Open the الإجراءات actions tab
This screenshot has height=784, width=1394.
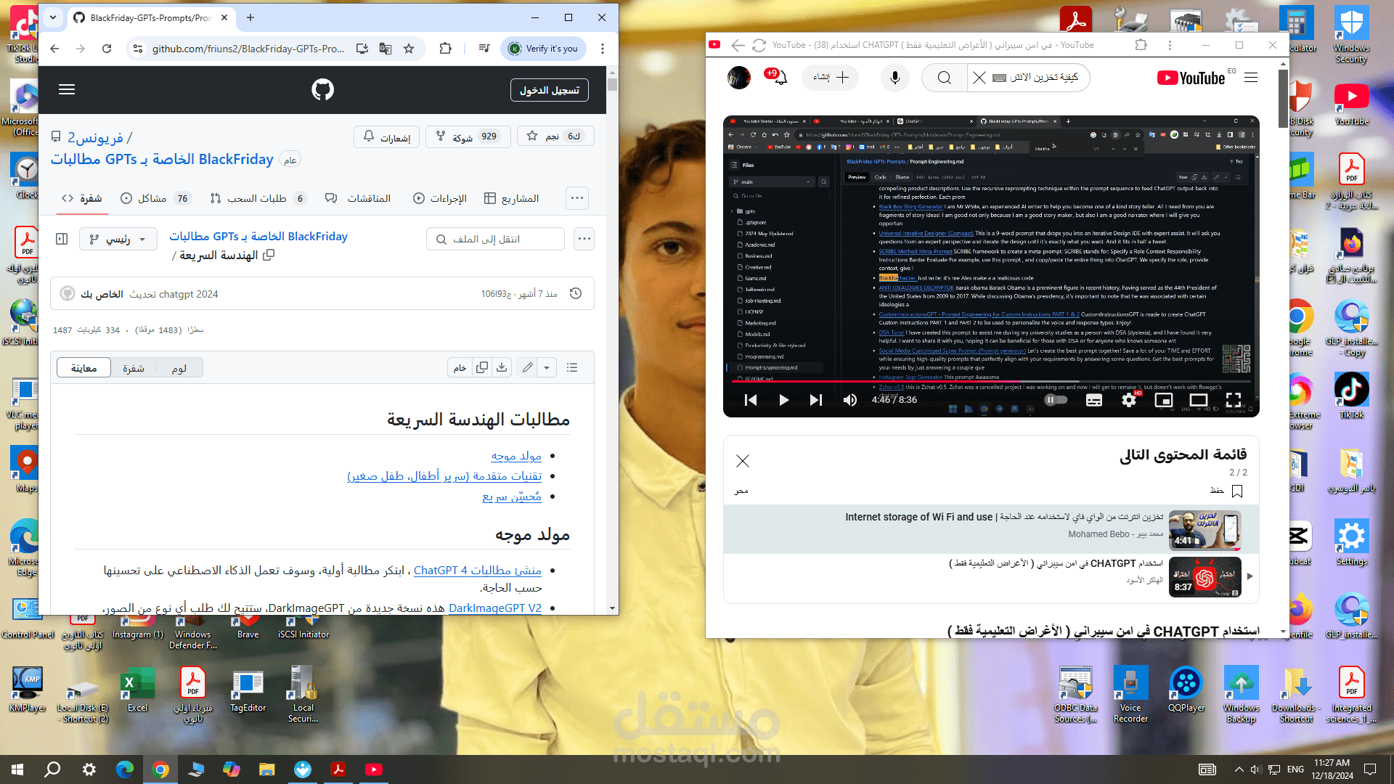click(x=440, y=198)
